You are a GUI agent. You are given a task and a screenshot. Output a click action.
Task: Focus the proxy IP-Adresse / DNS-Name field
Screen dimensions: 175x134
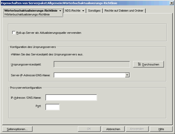(71, 98)
